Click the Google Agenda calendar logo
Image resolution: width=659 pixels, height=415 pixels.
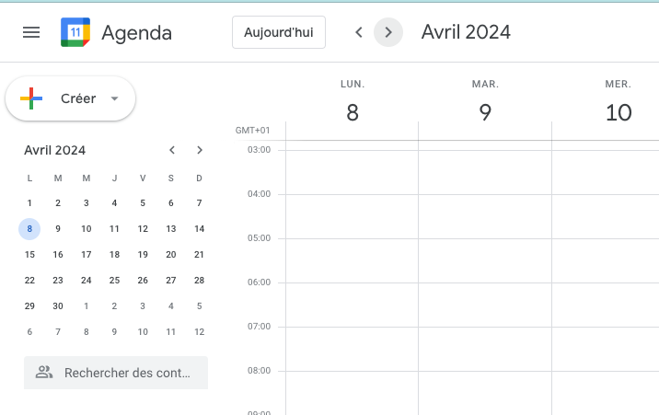click(x=75, y=32)
